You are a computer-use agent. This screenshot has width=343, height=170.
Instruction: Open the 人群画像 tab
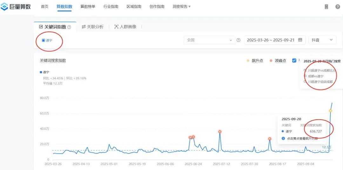pos(125,27)
